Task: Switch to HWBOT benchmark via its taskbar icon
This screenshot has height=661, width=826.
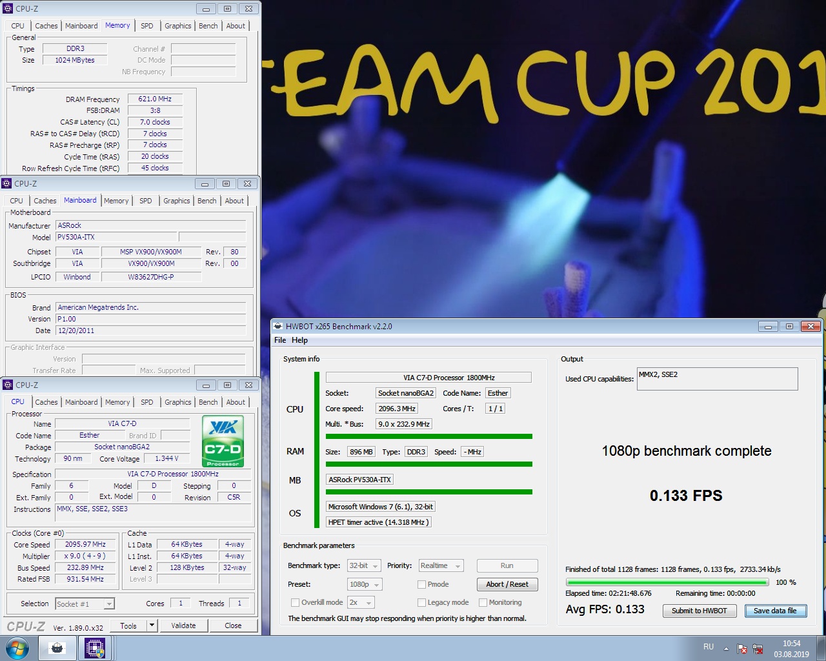Action: pos(57,648)
